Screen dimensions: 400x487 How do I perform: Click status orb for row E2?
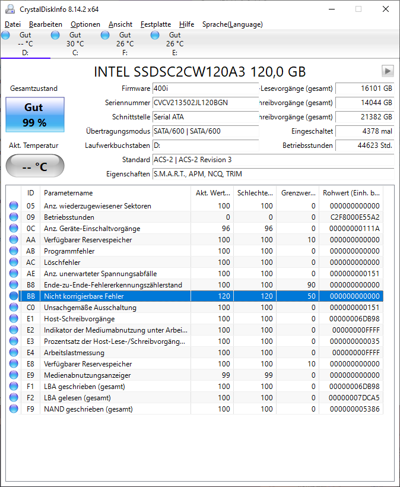(x=14, y=330)
